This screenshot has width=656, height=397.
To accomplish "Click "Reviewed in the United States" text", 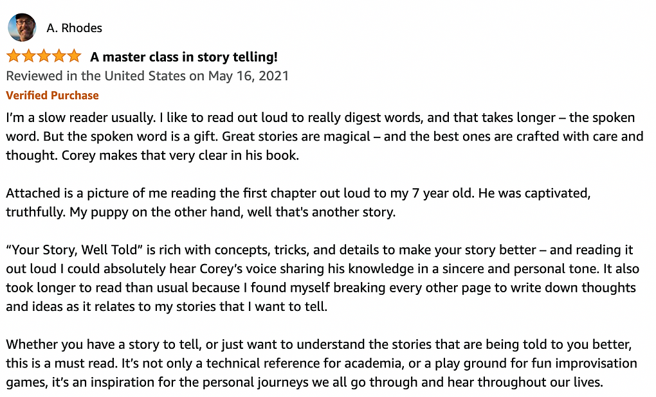I will tap(96, 76).
